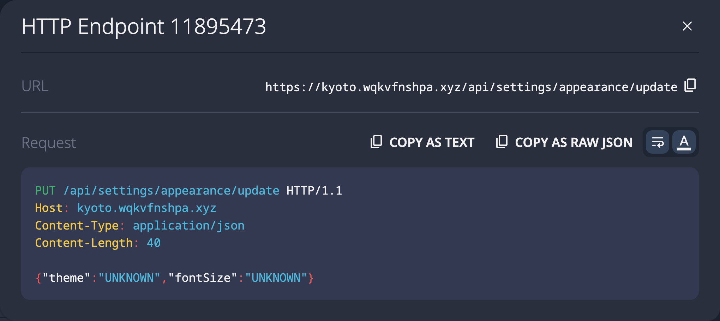
Task: Click the copy icon beside COPY AS RAW JSON
Action: (x=502, y=142)
